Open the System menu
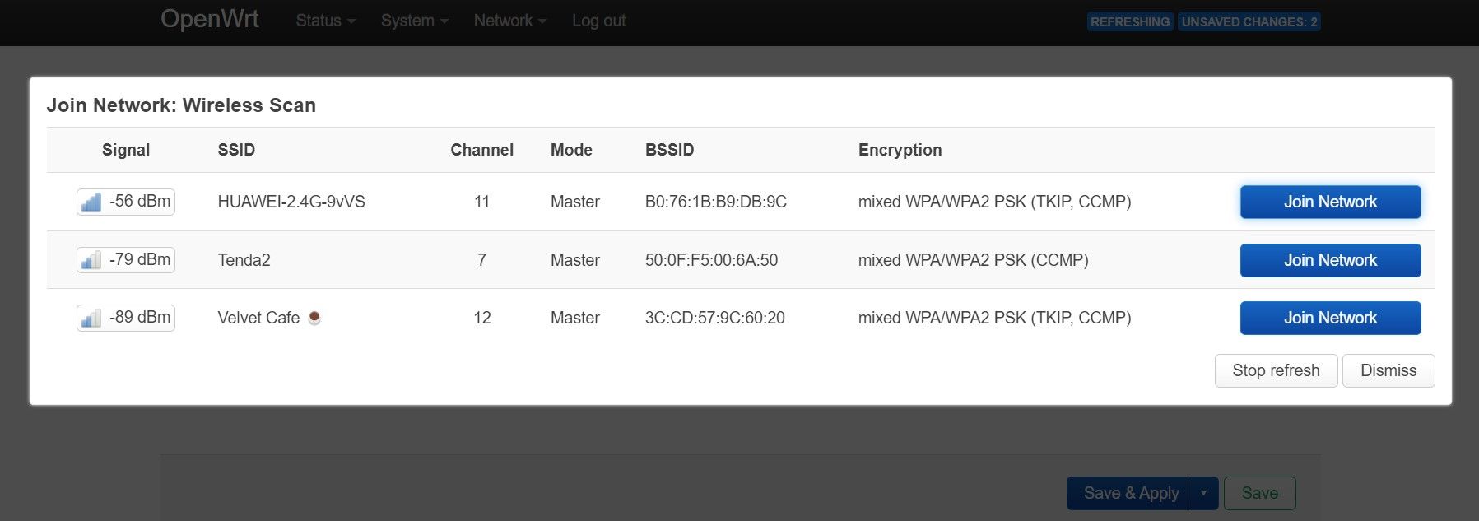This screenshot has height=521, width=1479. click(x=409, y=21)
